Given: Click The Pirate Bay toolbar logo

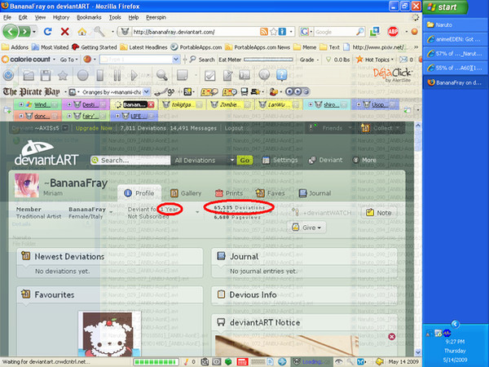Looking at the screenshot, I should [x=31, y=91].
